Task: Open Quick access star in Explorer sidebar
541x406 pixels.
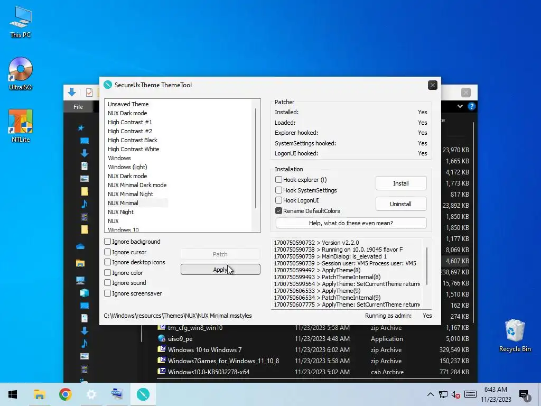Action: tap(81, 128)
